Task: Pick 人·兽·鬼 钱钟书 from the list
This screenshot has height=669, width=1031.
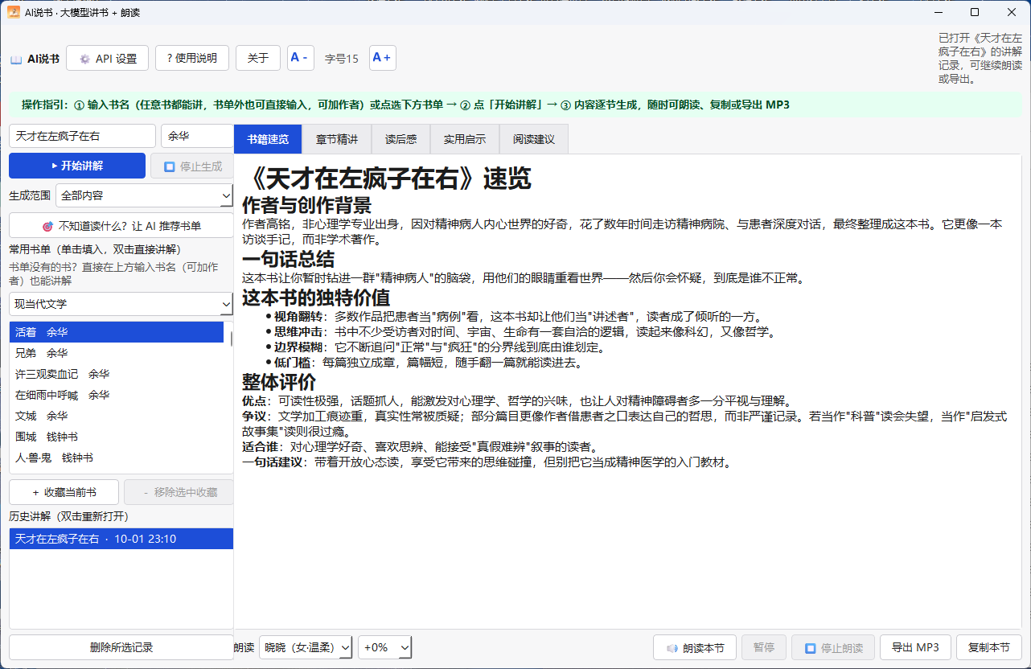Action: tap(117, 458)
